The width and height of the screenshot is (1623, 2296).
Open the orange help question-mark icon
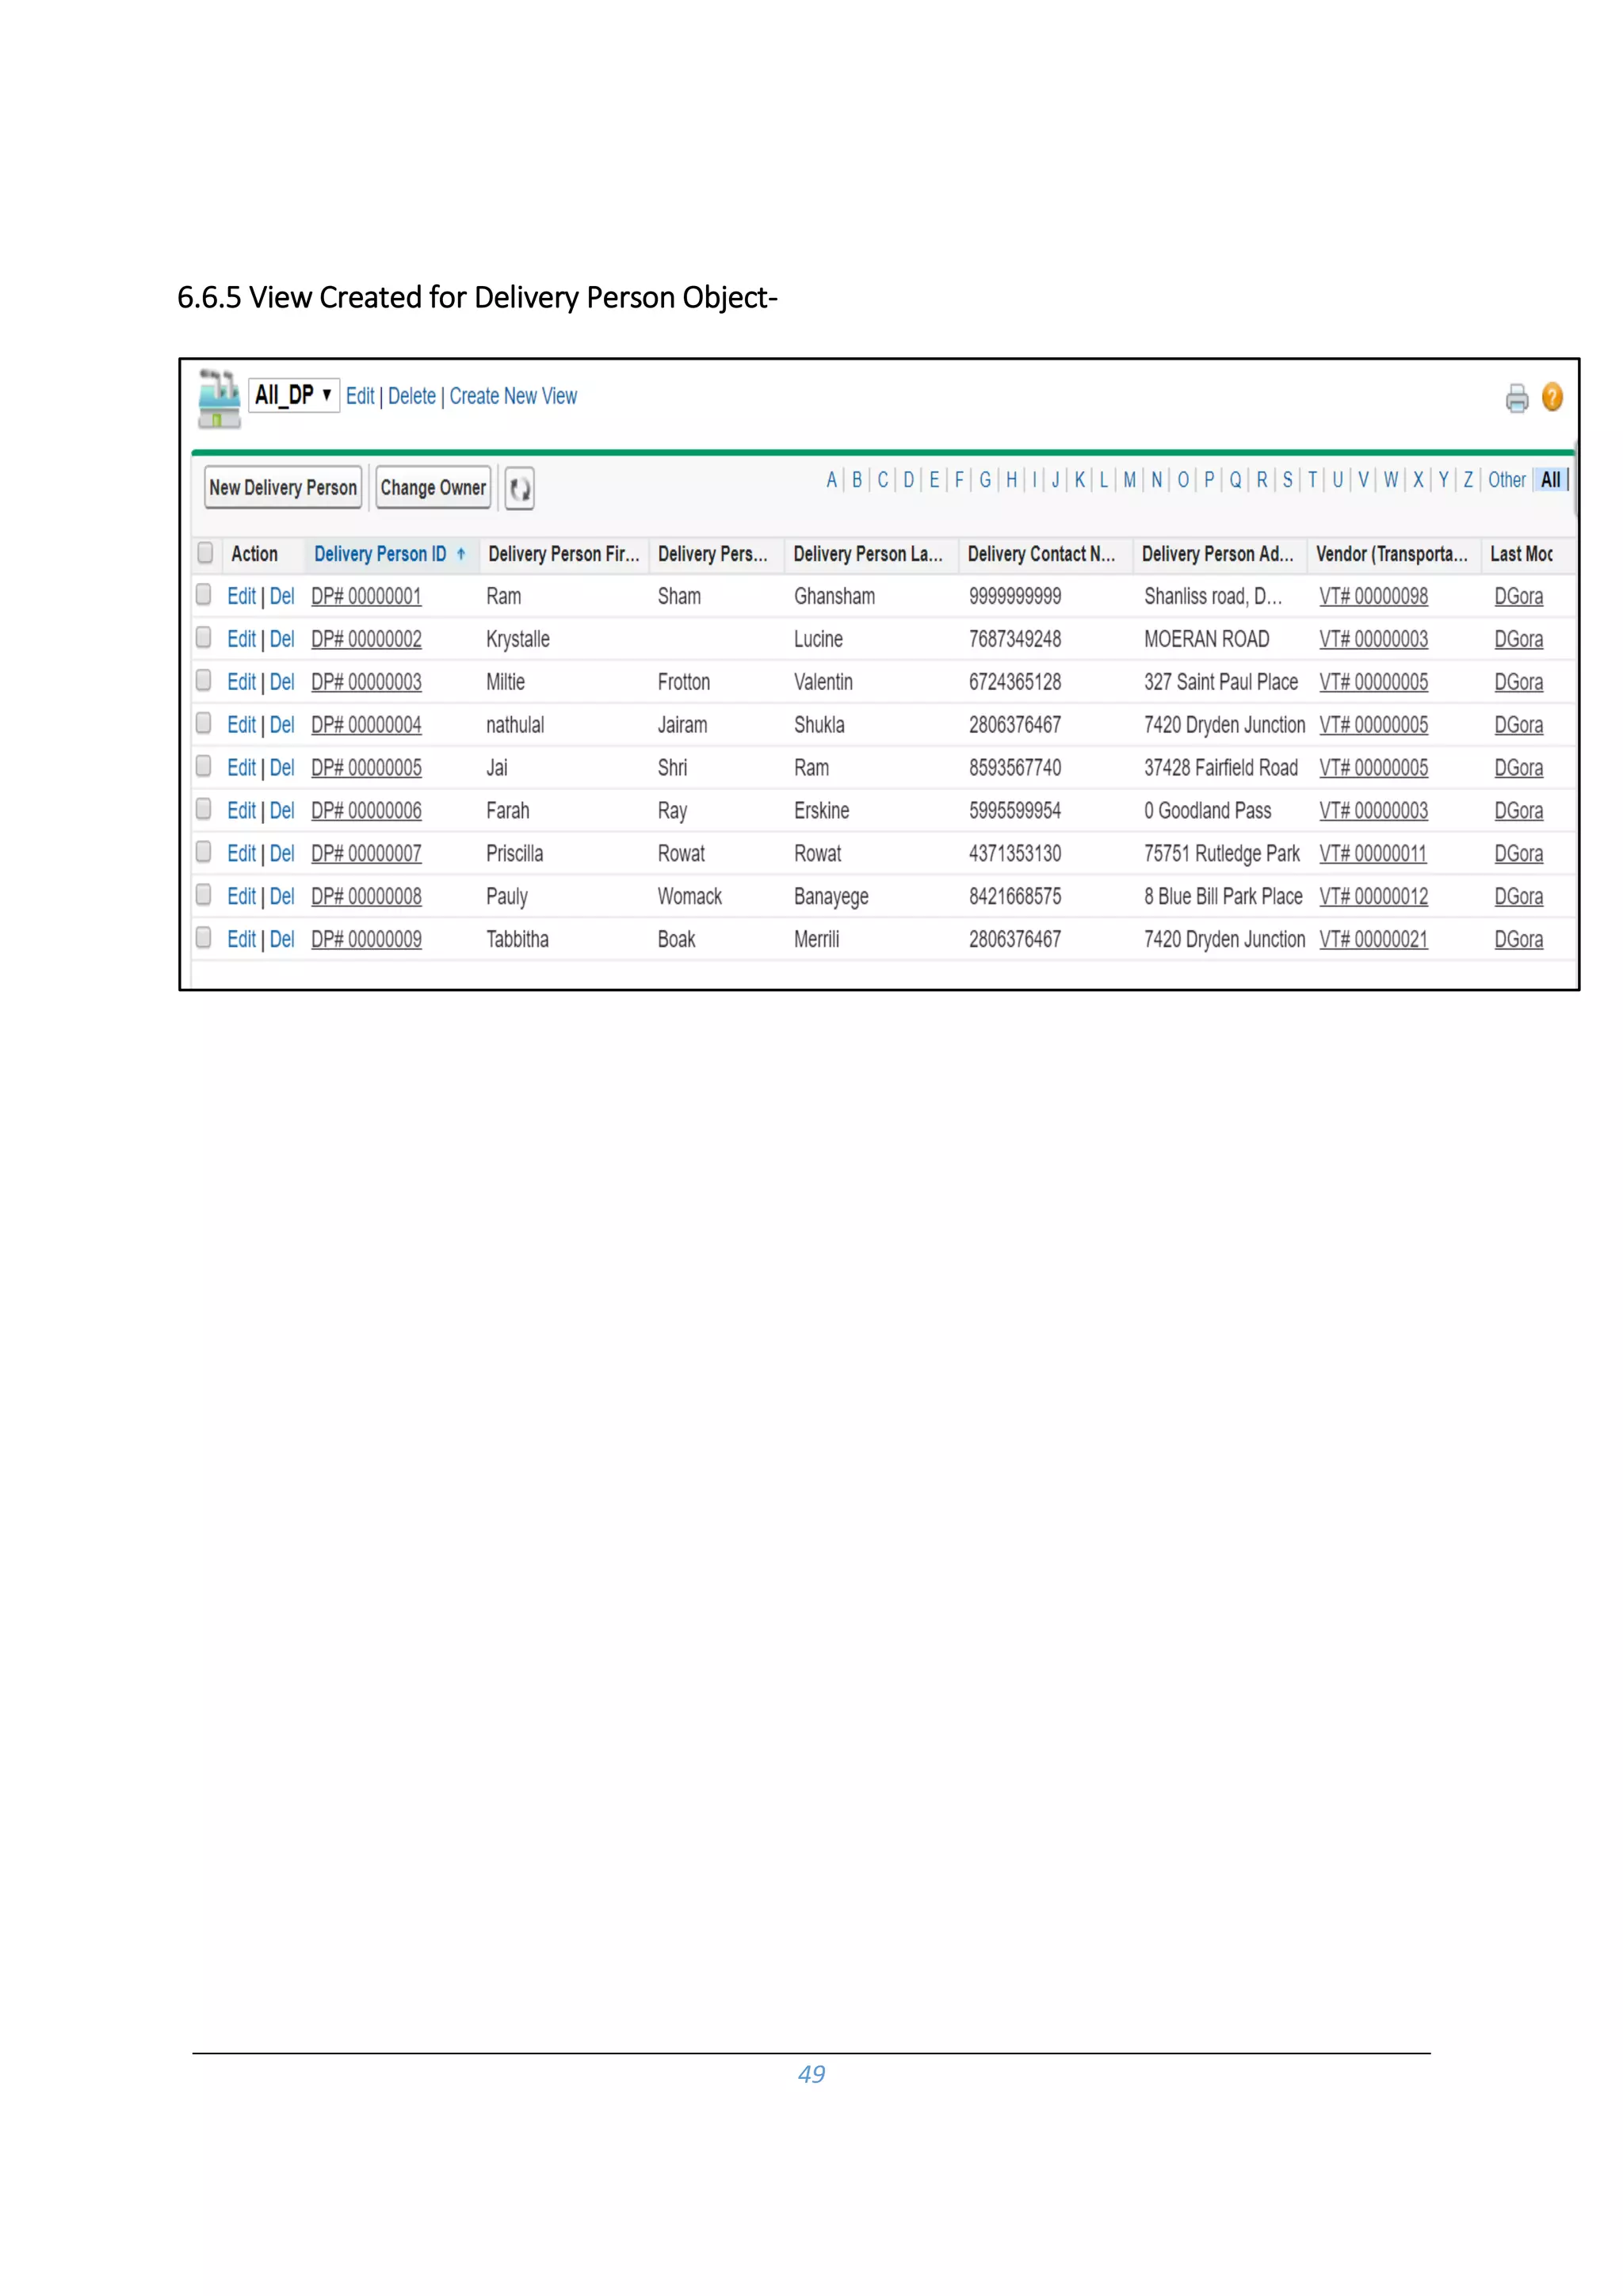coord(1551,397)
